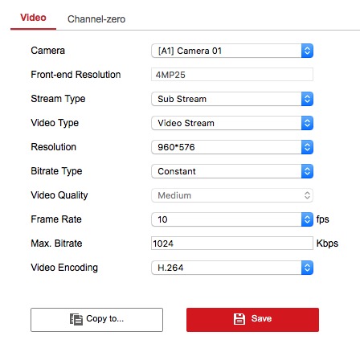The width and height of the screenshot is (360, 348).
Task: Click the blue arrow stepper of Video Type
Action: coord(307,123)
